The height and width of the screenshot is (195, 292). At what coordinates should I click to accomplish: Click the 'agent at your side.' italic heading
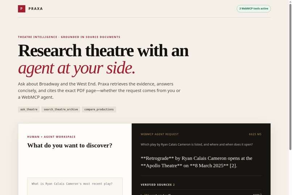click(76, 68)
